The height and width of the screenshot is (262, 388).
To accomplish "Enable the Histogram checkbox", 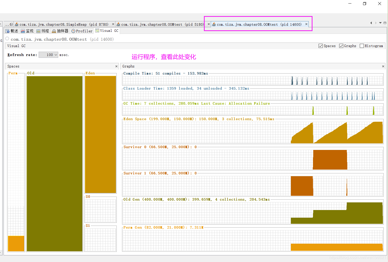I will tap(362, 46).
